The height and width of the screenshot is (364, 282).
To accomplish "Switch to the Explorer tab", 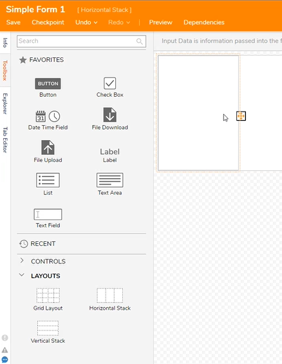I will (x=5, y=103).
